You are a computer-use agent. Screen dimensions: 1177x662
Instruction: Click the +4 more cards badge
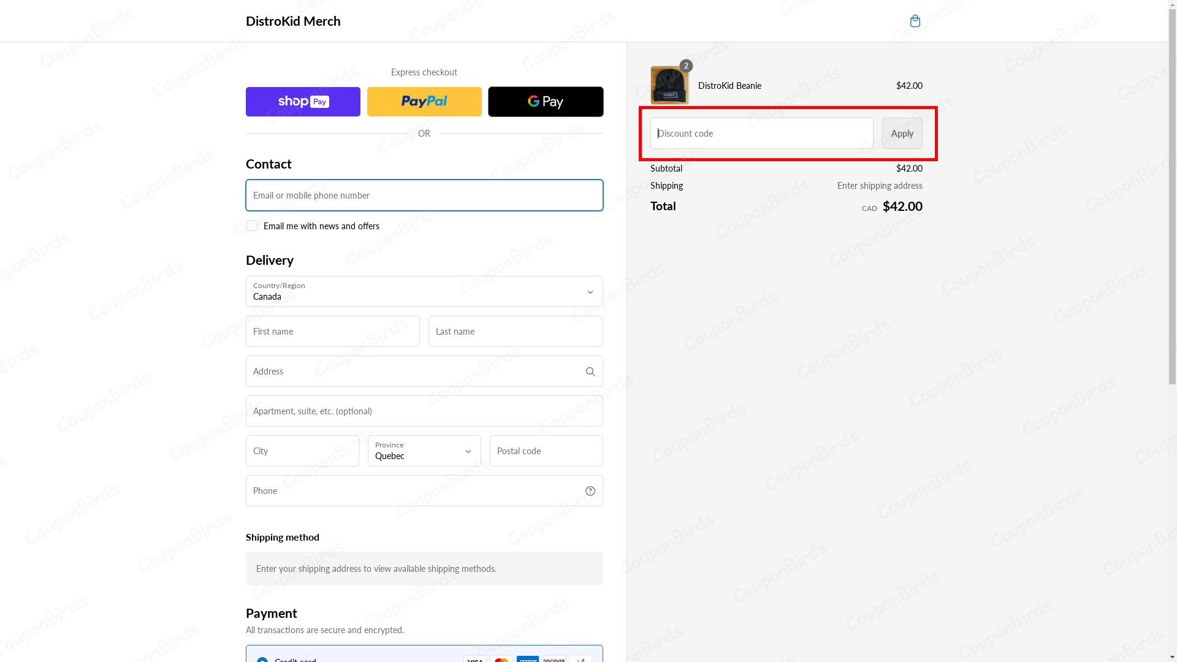[x=581, y=659]
